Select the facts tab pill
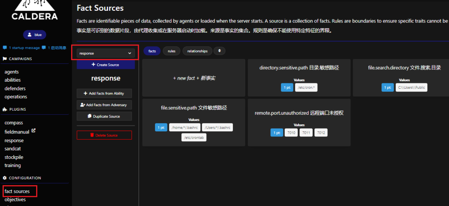This screenshot has height=206, width=449. pos(152,51)
